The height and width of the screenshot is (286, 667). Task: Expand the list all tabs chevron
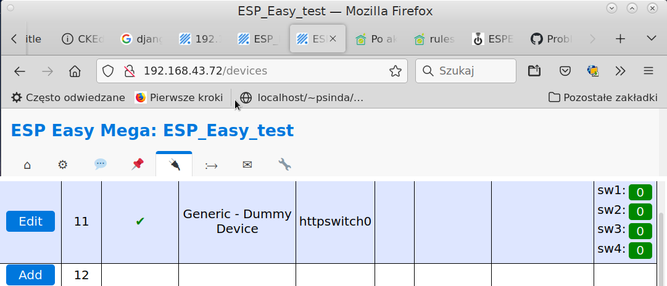click(651, 39)
